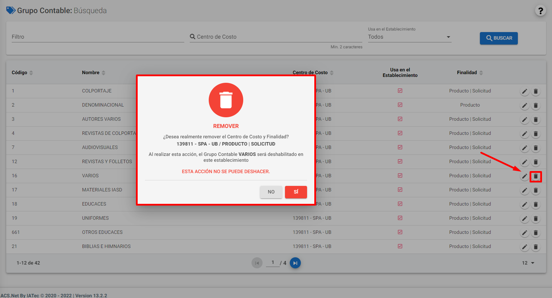
Task: Edit the AUDIOVISUALES row
Action: pos(524,148)
